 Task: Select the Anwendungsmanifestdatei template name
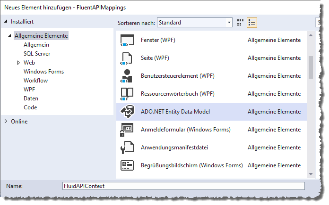pos(174,148)
